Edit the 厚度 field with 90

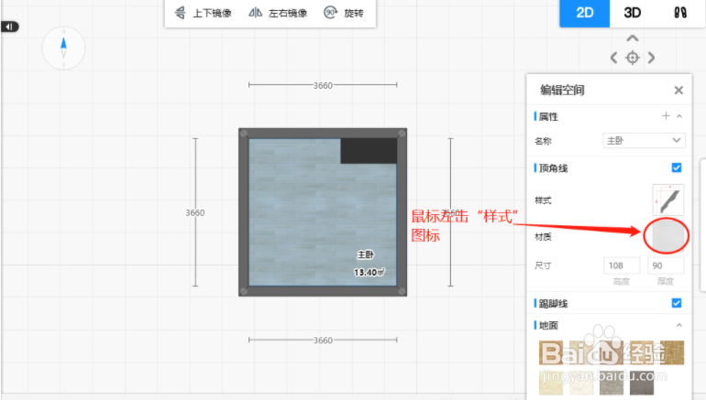coord(666,265)
